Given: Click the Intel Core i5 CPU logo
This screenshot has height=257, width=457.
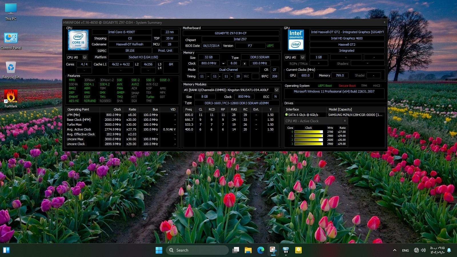Looking at the screenshot, I should (78, 40).
